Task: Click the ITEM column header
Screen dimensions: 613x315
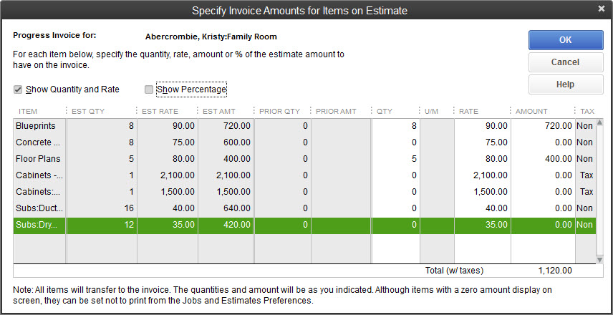Action: tap(29, 112)
